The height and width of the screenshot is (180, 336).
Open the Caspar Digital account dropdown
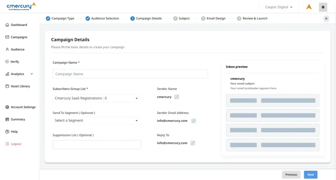tap(279, 7)
